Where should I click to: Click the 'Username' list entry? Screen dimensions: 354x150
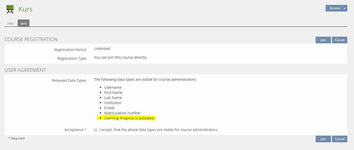pyautogui.click(x=113, y=87)
